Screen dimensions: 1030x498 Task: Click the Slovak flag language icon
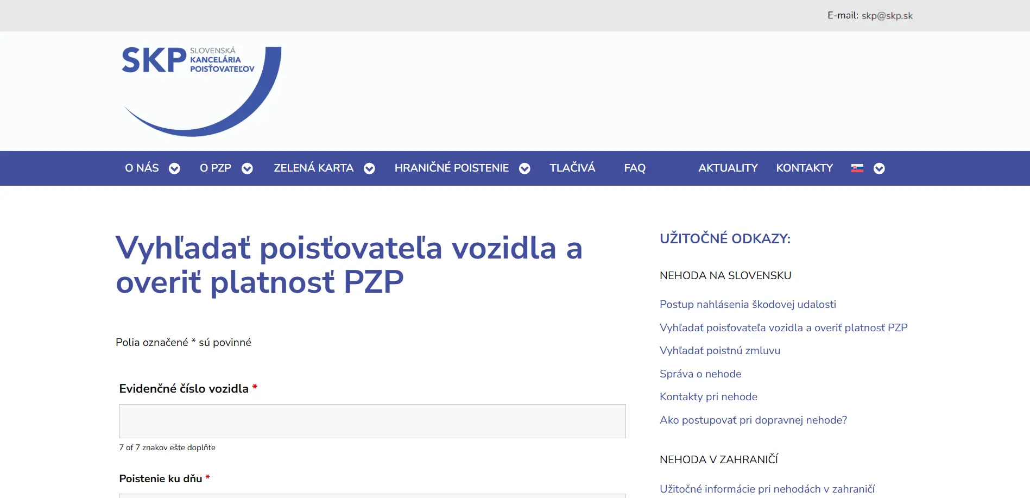[857, 168]
